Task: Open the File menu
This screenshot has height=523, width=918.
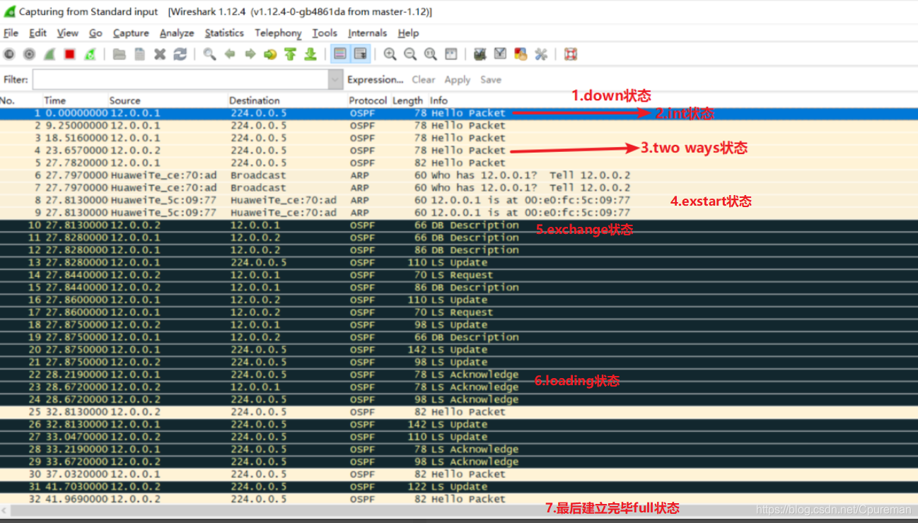Action: 11,33
